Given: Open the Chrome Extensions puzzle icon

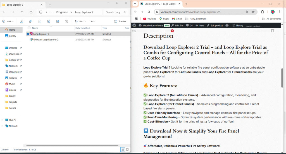Looking at the screenshot, I should pos(263,12).
